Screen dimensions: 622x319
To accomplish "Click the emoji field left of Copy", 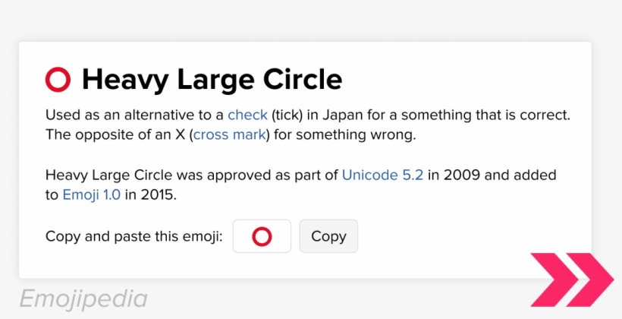I will [x=262, y=236].
